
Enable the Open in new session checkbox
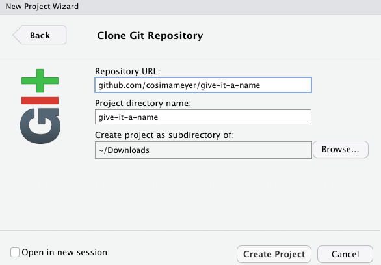(x=15, y=252)
